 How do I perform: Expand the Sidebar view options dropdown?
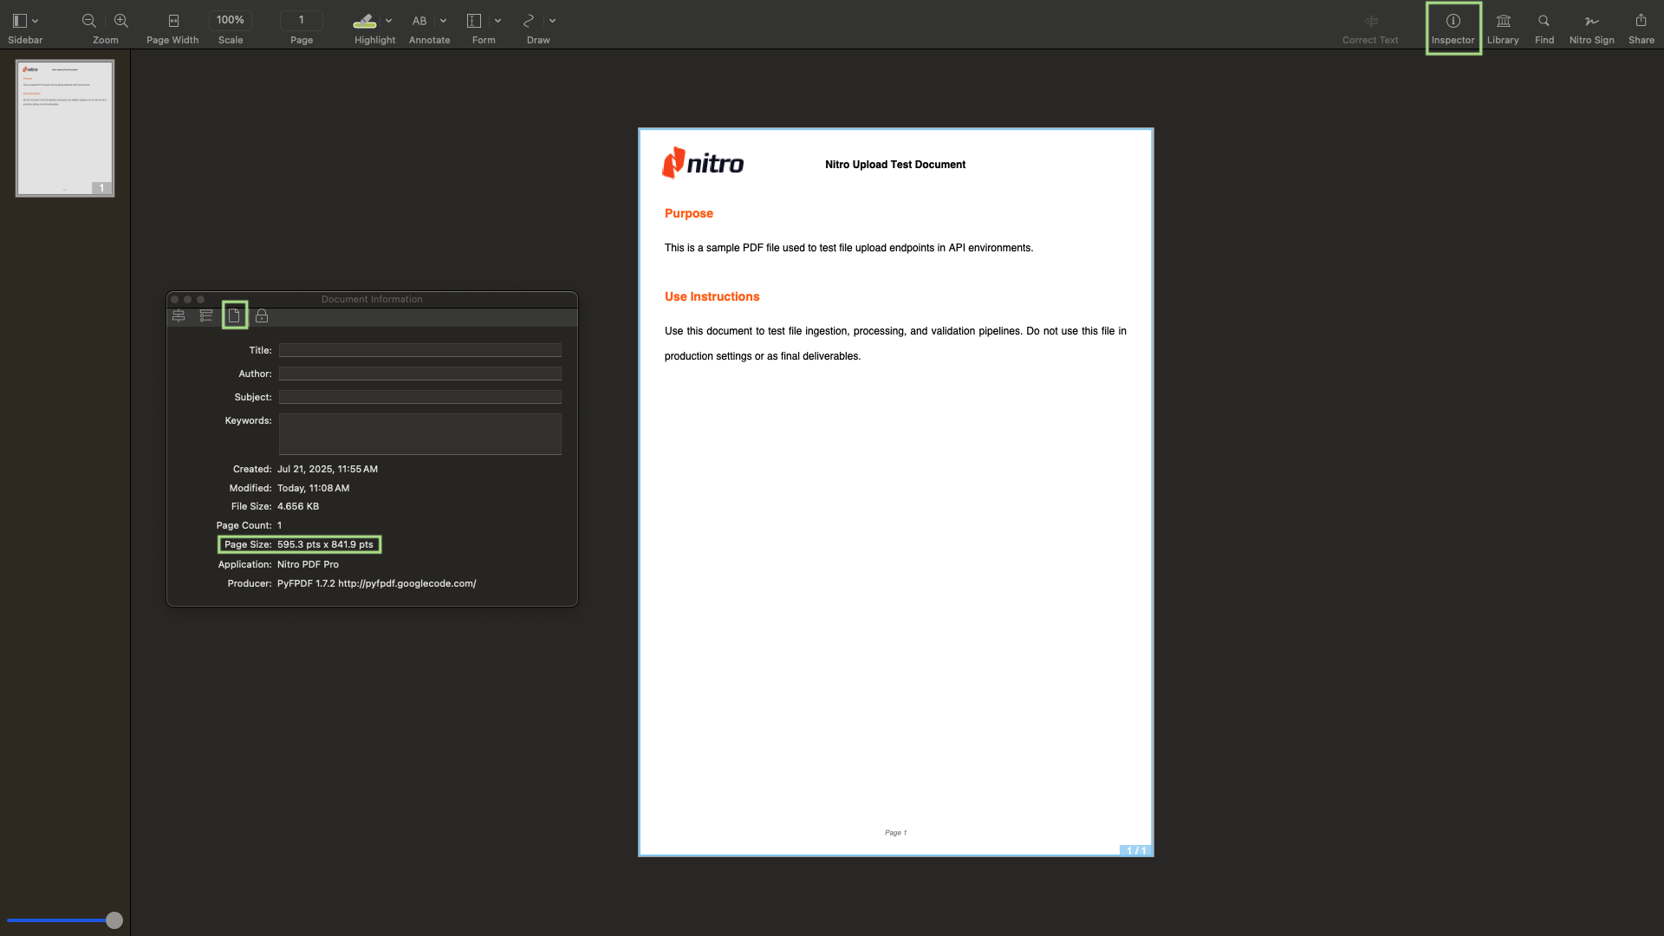(36, 21)
